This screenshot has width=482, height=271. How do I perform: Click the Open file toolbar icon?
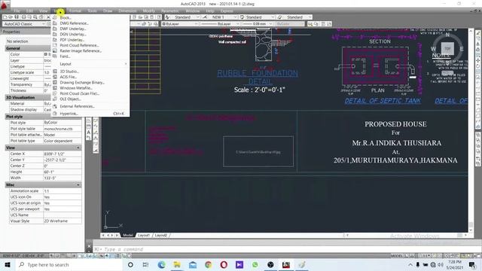tap(11, 17)
